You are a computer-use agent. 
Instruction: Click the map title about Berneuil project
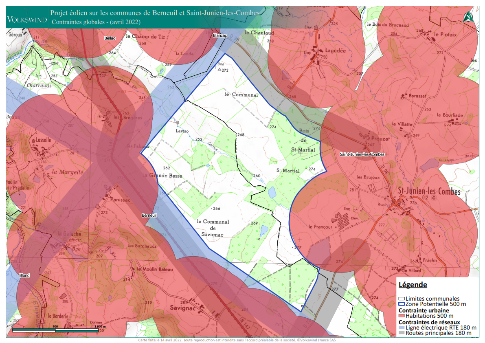155,13
